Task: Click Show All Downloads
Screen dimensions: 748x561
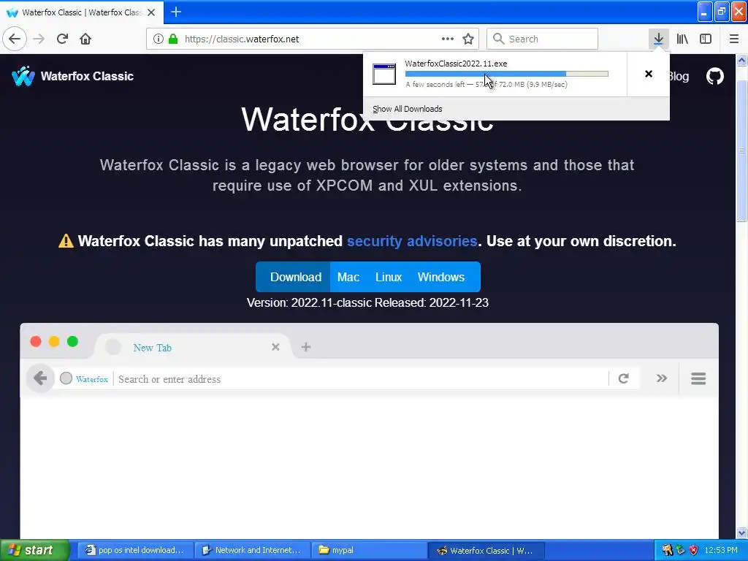Action: (407, 109)
